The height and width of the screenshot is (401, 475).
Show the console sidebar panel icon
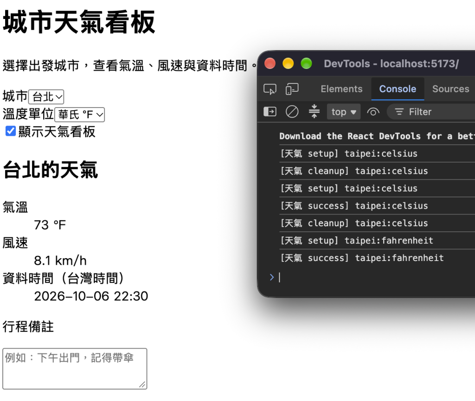tap(270, 112)
